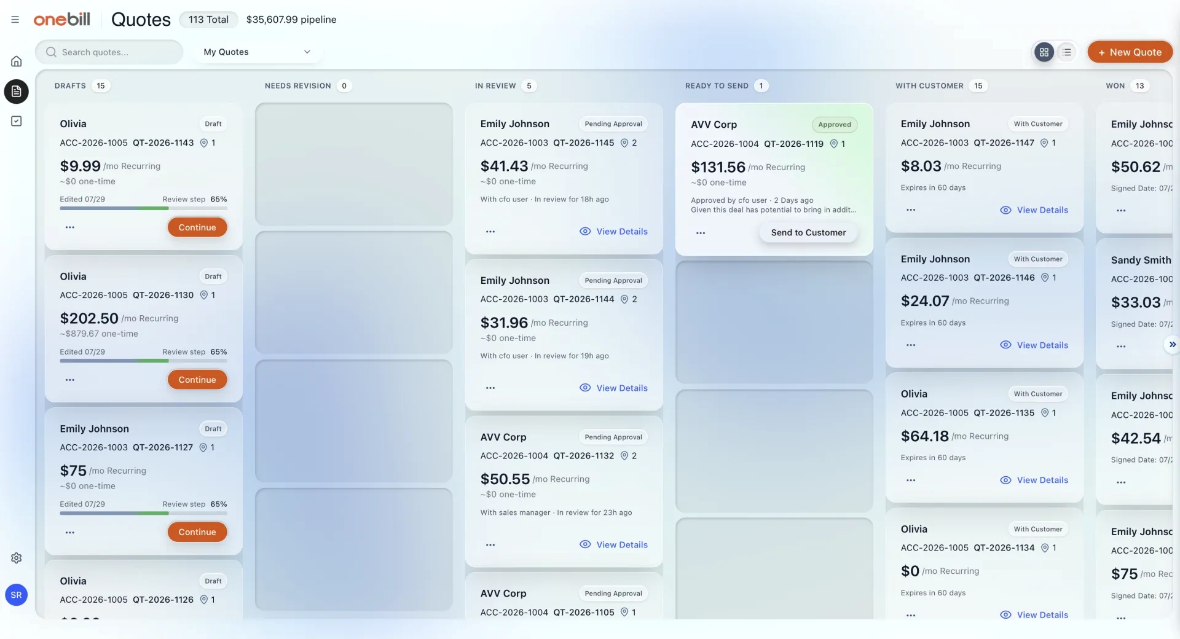This screenshot has width=1180, height=639.
Task: Click the $131.56 recurring amount
Action: coord(718,167)
